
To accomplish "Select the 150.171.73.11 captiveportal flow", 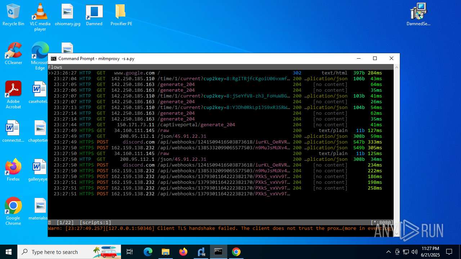I will [x=220, y=125].
